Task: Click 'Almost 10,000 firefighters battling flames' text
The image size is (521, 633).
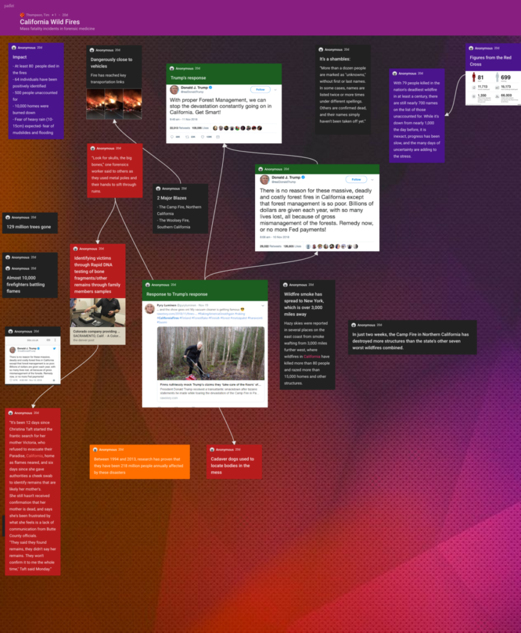Action: (x=25, y=284)
